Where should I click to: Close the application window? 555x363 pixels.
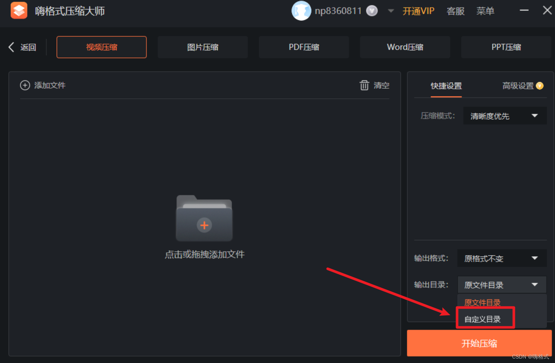[x=547, y=10]
